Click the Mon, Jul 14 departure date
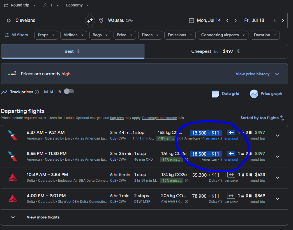 coord(209,21)
